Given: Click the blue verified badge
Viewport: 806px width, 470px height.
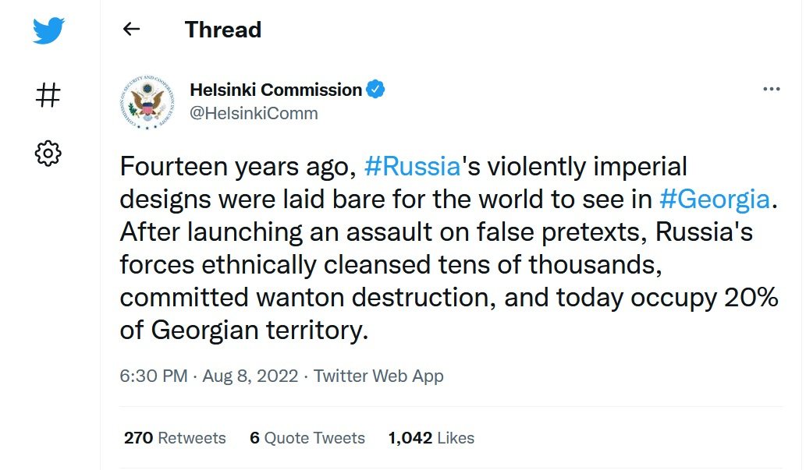Looking at the screenshot, I should click(375, 90).
